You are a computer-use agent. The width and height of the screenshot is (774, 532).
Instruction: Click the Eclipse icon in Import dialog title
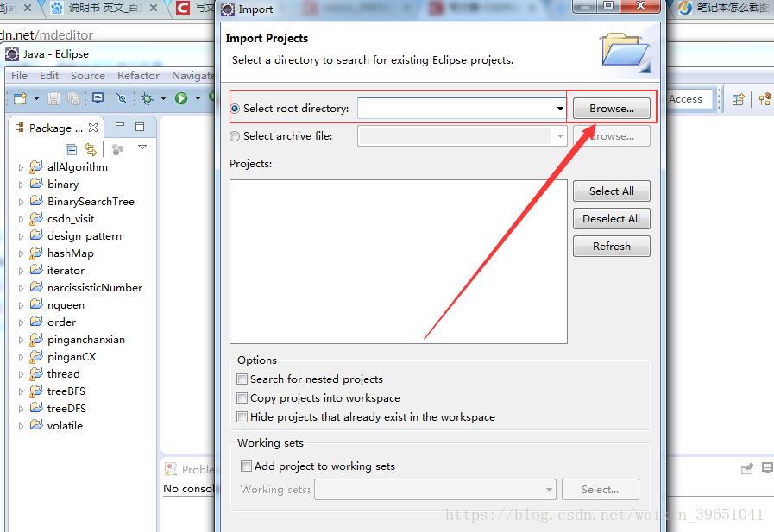[x=228, y=9]
